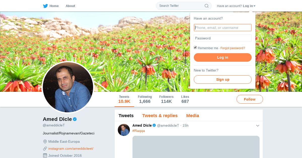Click the location pin icon
The height and width of the screenshot is (158, 302).
click(x=45, y=141)
